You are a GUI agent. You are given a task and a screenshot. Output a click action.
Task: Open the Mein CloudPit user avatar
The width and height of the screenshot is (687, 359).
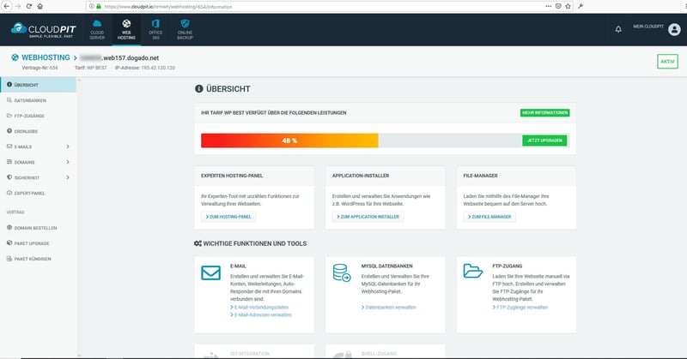click(x=673, y=29)
